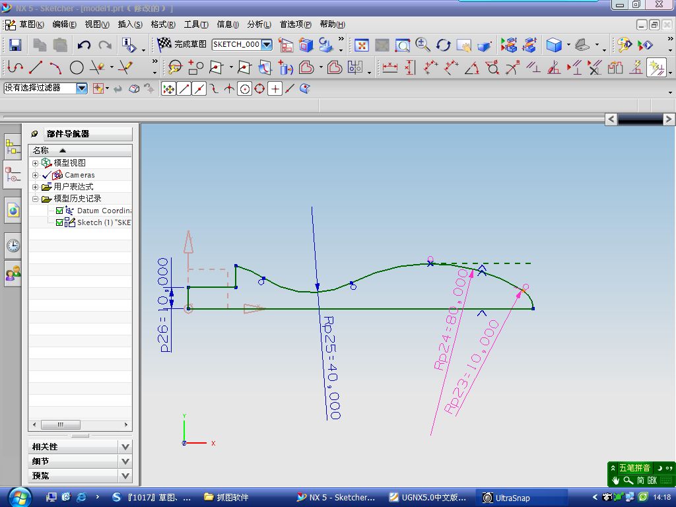Expand the 模型视图 tree node
The height and width of the screenshot is (507, 676).
pyautogui.click(x=36, y=163)
